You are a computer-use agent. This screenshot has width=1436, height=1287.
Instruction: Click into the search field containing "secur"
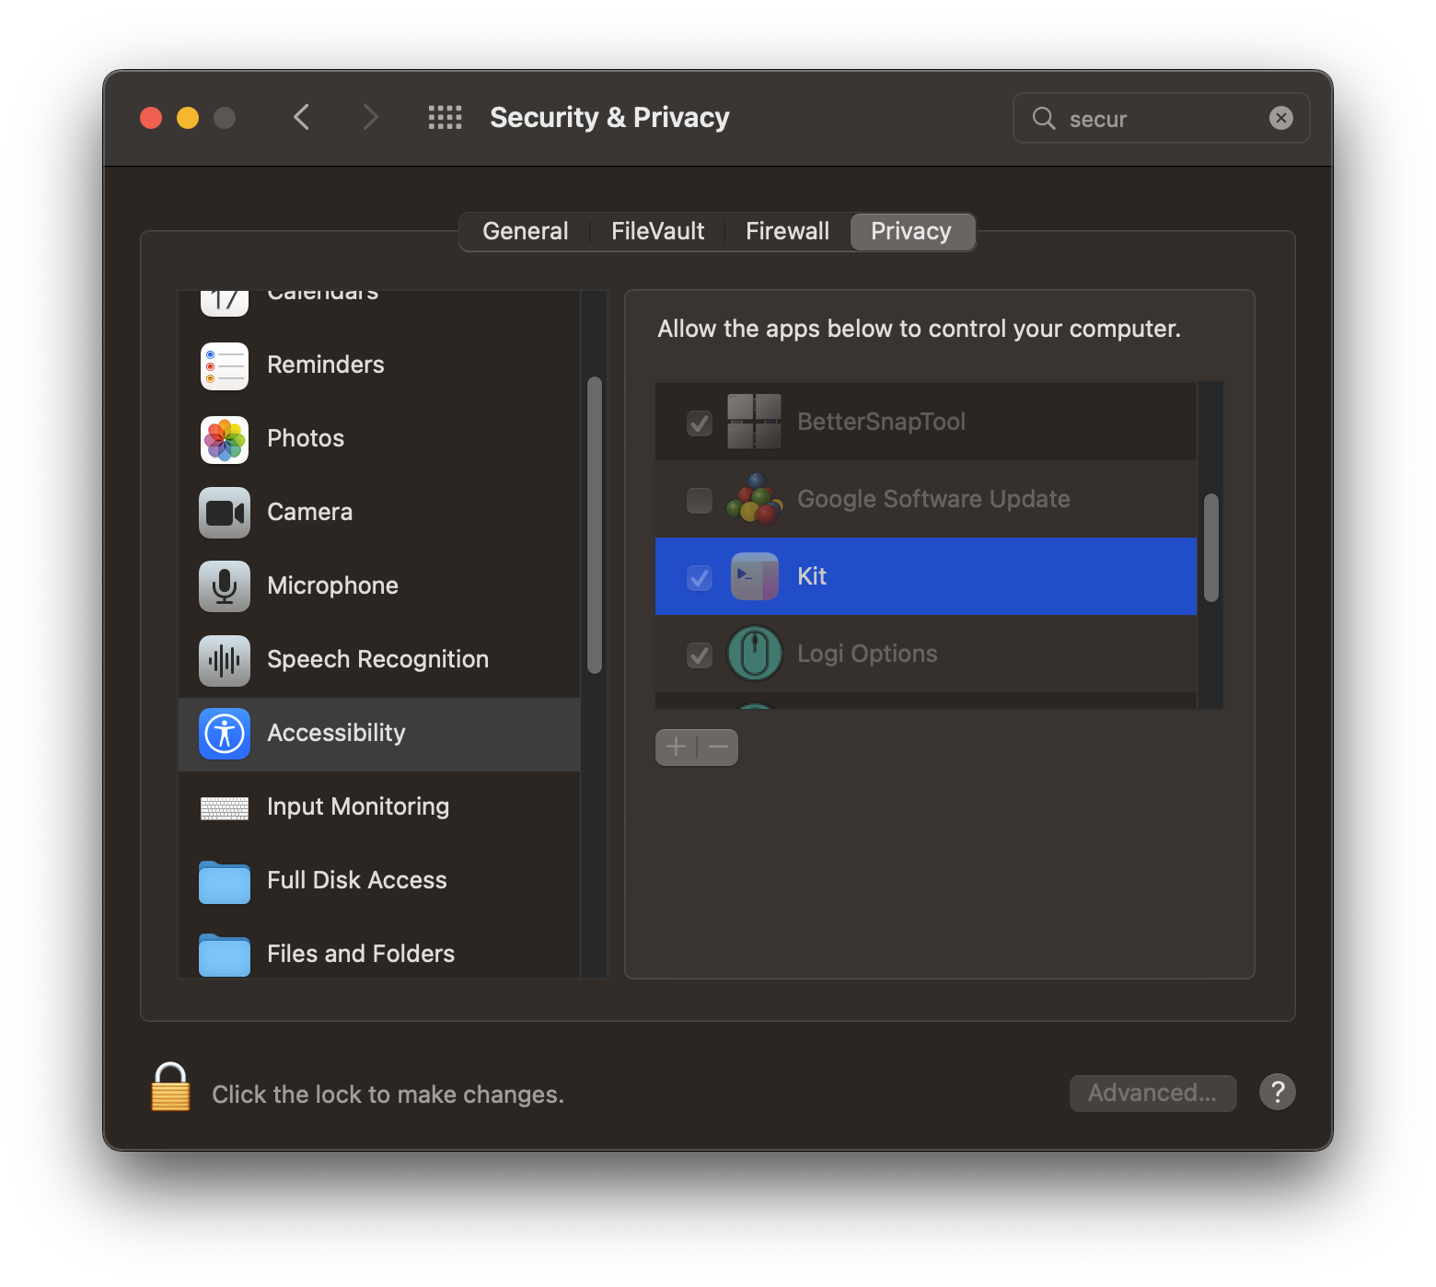1162,118
